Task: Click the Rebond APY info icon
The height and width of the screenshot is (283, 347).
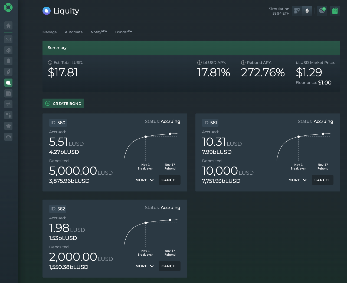Action: [243, 63]
